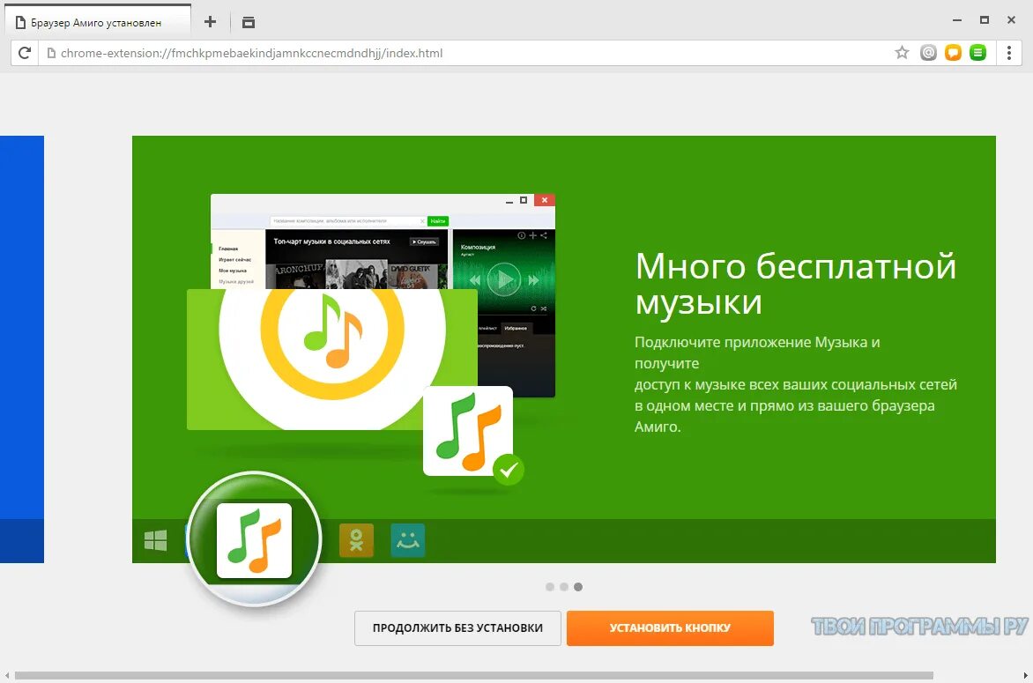Maximize the browser window

985,20
